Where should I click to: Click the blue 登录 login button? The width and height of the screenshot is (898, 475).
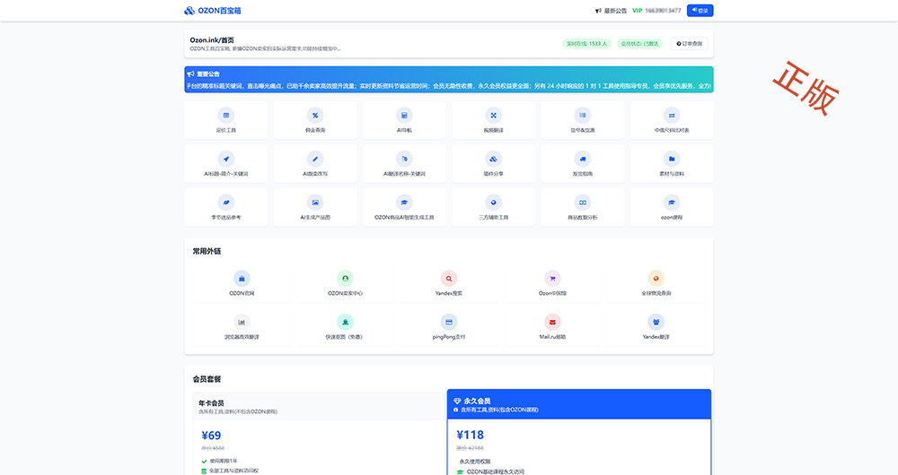(x=700, y=10)
